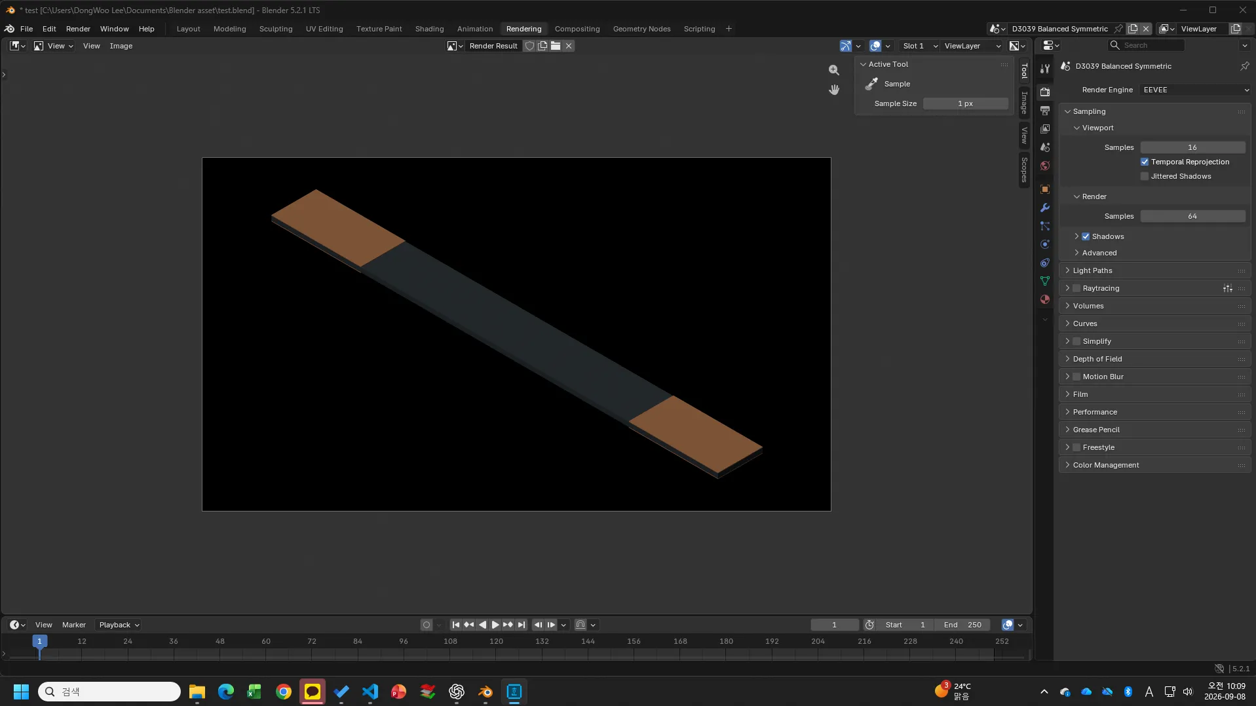The height and width of the screenshot is (706, 1256).
Task: Open the World properties tab
Action: 1045,166
